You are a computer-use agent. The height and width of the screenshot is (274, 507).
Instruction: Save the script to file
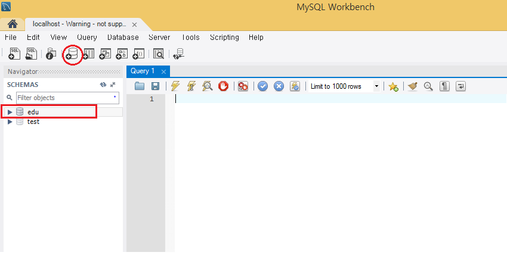(156, 86)
